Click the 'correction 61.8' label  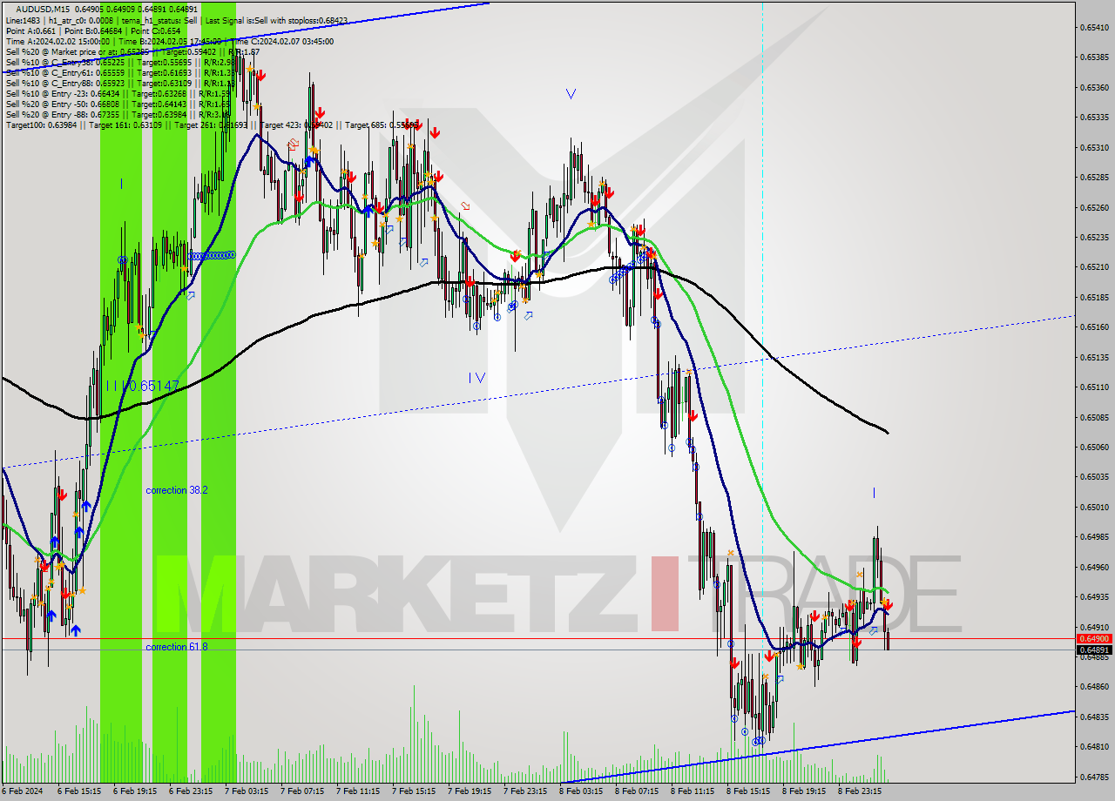click(177, 647)
